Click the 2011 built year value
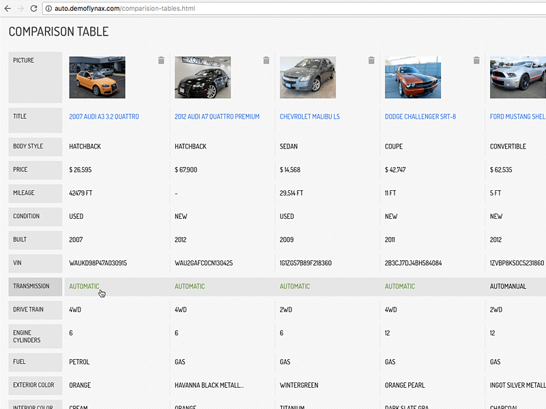 click(x=390, y=240)
